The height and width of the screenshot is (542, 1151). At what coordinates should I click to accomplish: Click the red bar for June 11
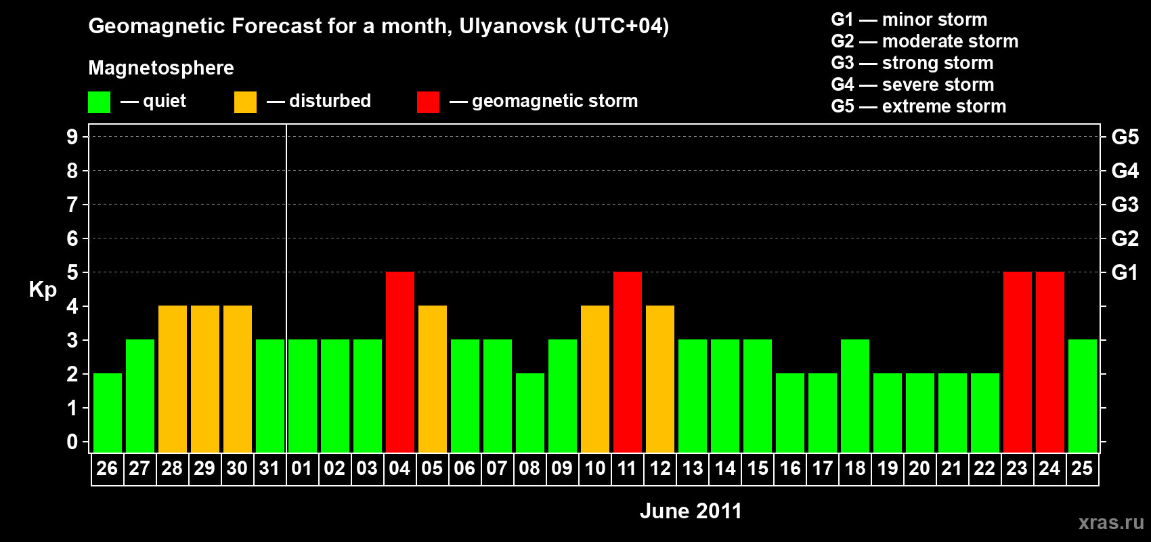coord(628,362)
